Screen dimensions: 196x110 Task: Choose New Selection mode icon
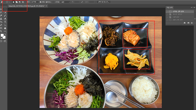13,2
